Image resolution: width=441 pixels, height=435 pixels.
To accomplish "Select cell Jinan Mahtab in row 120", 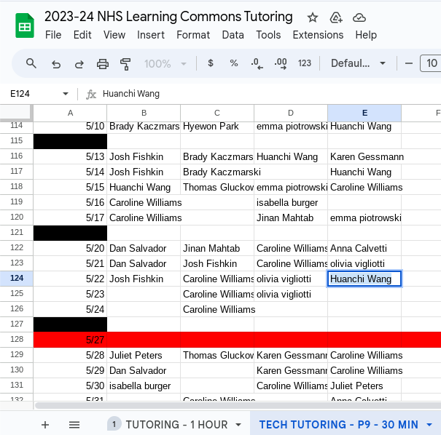I will (291, 217).
